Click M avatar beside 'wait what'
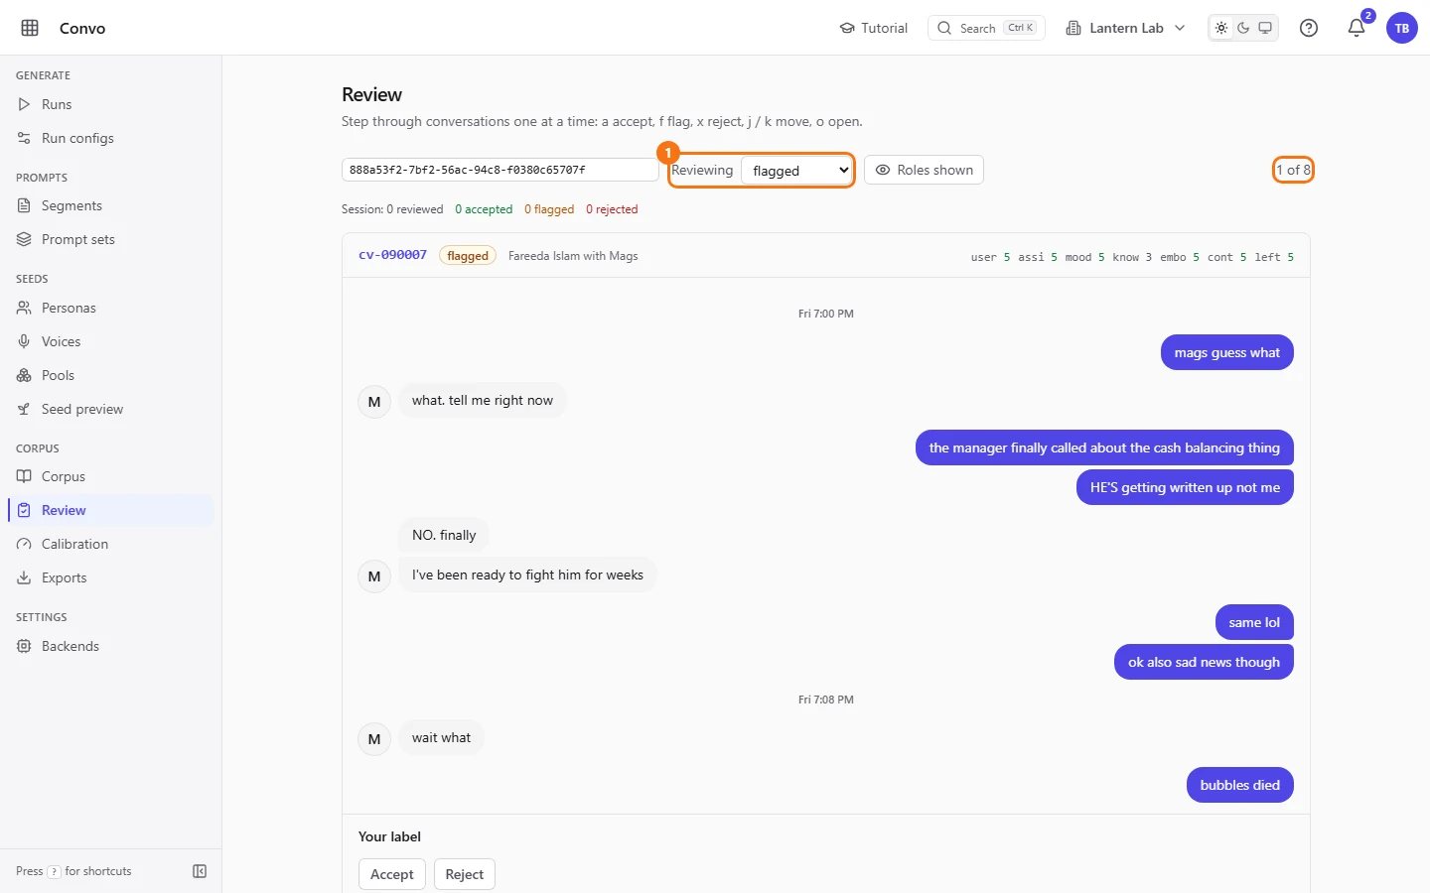The image size is (1430, 893). 374,739
